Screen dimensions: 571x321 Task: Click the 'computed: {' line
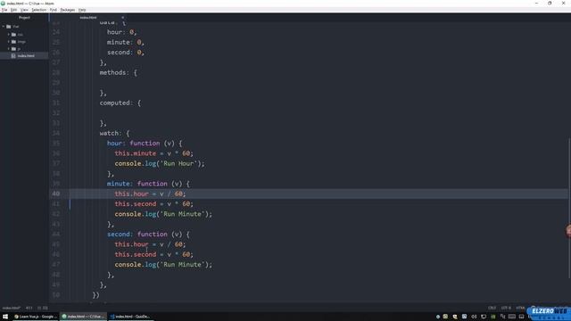click(120, 103)
